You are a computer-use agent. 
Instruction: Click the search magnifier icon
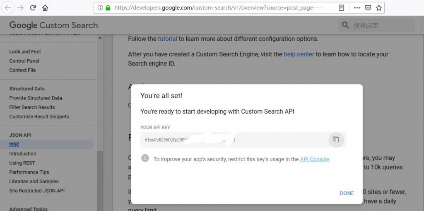point(345,25)
